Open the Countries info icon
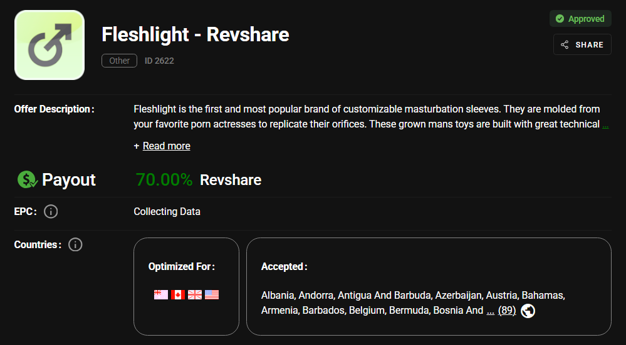This screenshot has height=345, width=626. click(x=75, y=244)
